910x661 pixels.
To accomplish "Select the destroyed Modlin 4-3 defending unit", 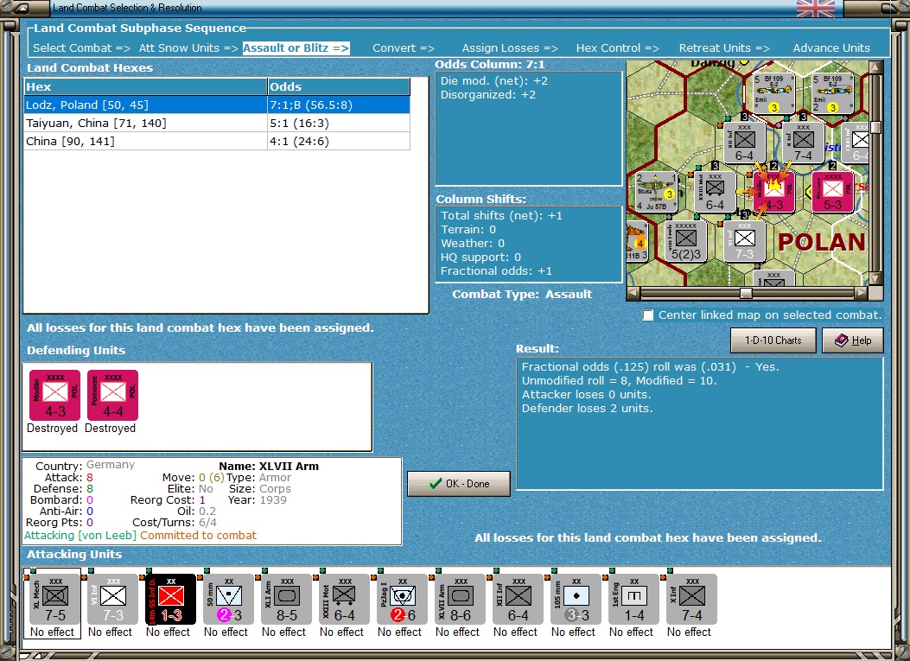I will 55,395.
